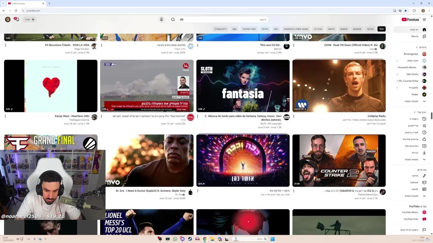Select the 'כדורגל' filter chip

(265, 29)
